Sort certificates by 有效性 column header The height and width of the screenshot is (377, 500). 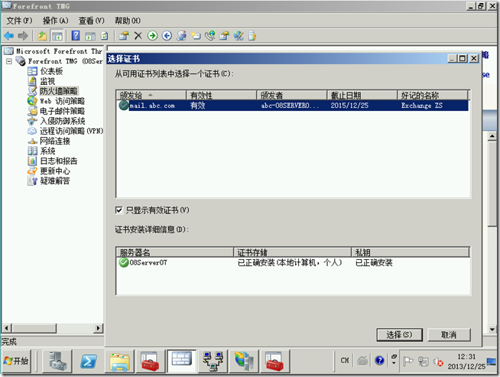(x=221, y=95)
